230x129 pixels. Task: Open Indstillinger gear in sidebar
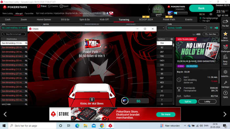click(x=225, y=72)
